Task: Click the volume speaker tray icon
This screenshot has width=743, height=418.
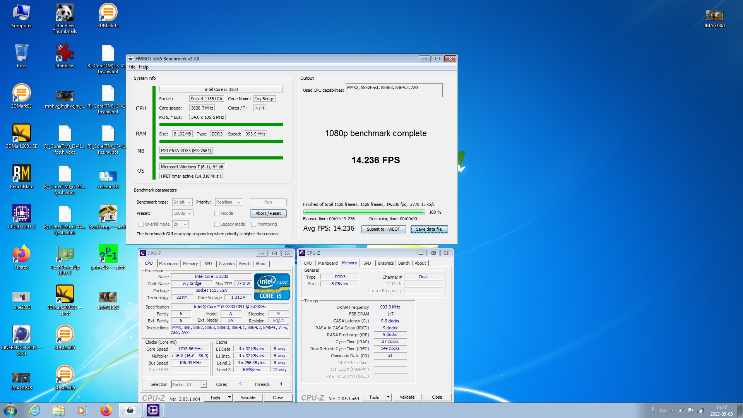Action: click(x=681, y=411)
